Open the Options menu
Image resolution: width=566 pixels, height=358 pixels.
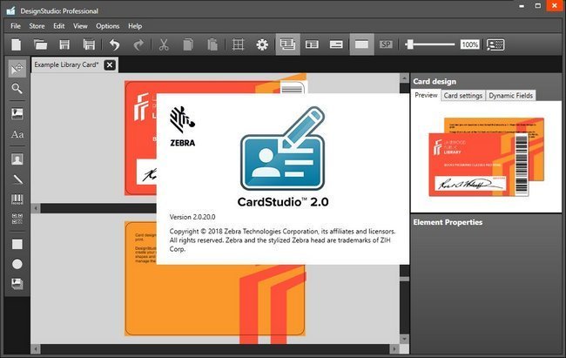[108, 26]
